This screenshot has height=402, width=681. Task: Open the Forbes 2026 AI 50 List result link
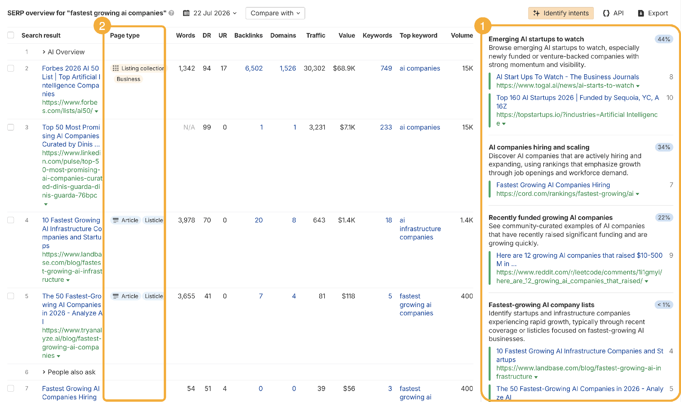[x=71, y=81]
